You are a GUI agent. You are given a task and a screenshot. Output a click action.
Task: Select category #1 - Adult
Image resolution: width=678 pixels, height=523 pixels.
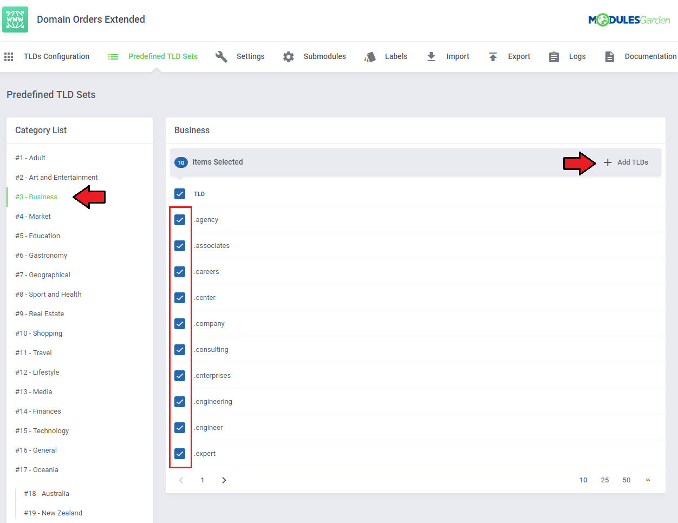click(30, 158)
